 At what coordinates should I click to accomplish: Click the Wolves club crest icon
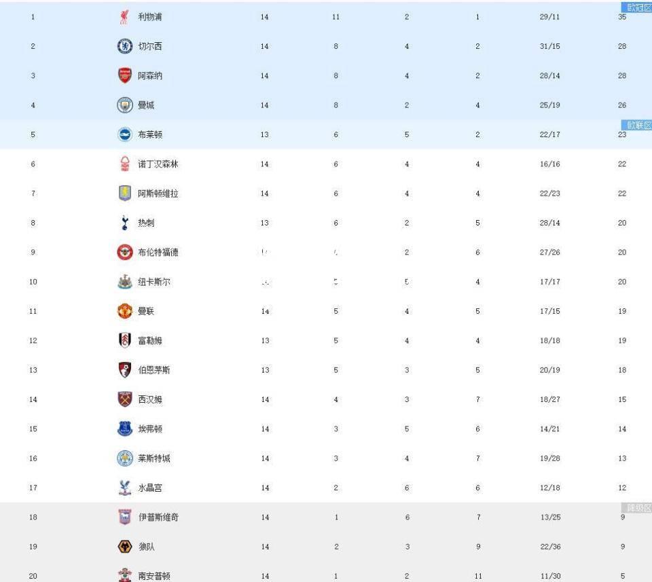click(x=125, y=546)
